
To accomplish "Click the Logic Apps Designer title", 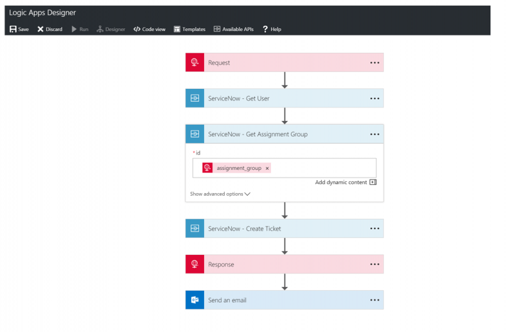I will tap(42, 13).
